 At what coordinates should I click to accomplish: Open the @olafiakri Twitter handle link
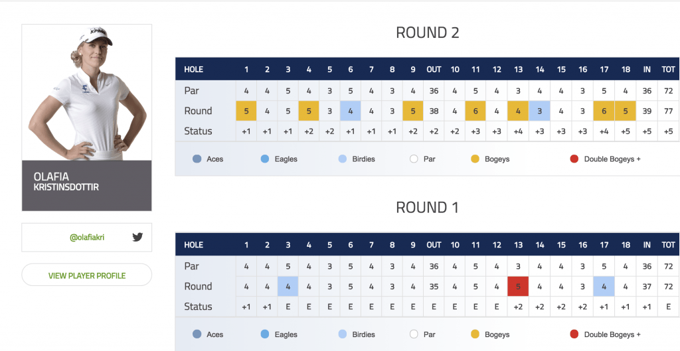pos(87,238)
